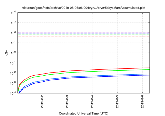Viewport: 165px width, 116px height.
Task: Click the 10^0 y-axis tick label
Action: pyautogui.click(x=13, y=53)
